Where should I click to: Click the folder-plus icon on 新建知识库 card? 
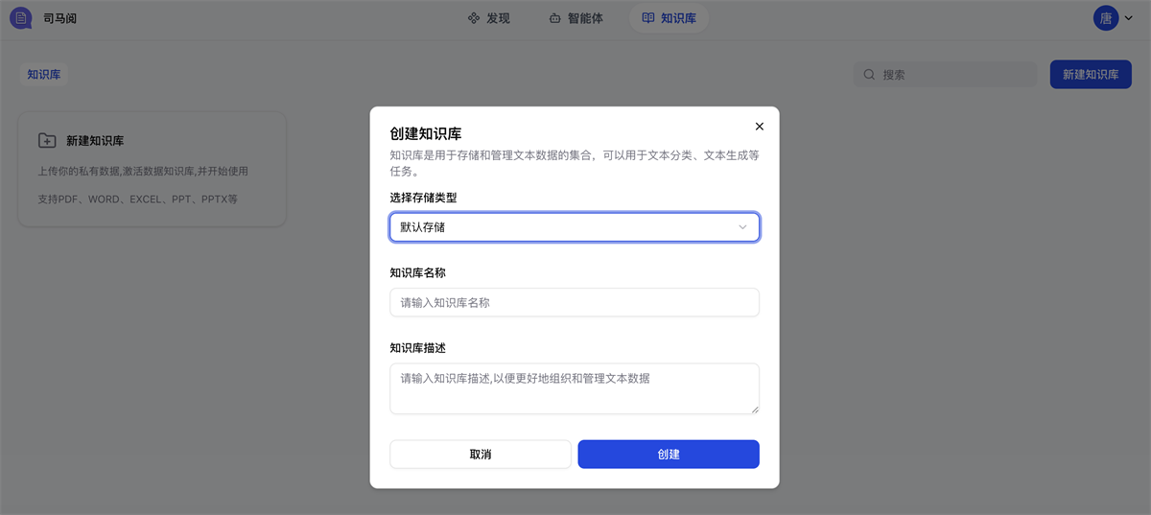click(47, 141)
